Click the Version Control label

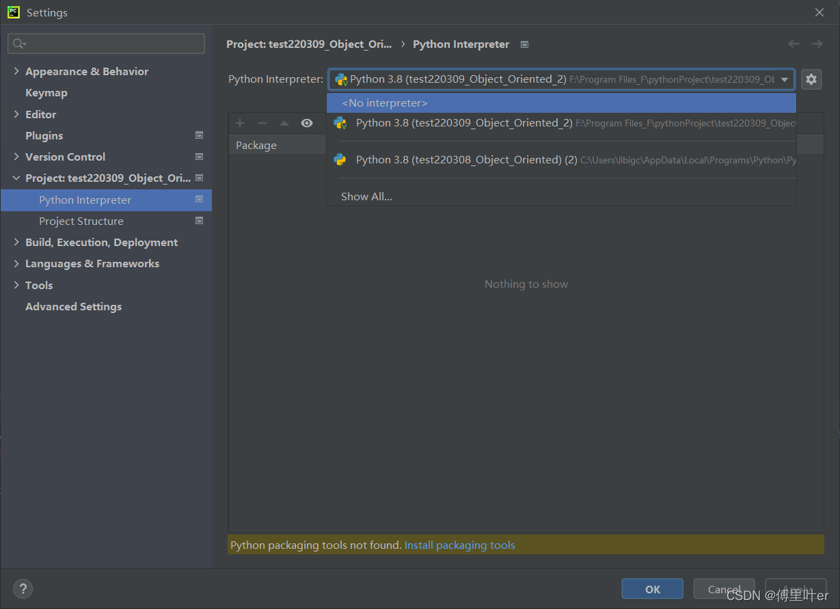click(65, 157)
